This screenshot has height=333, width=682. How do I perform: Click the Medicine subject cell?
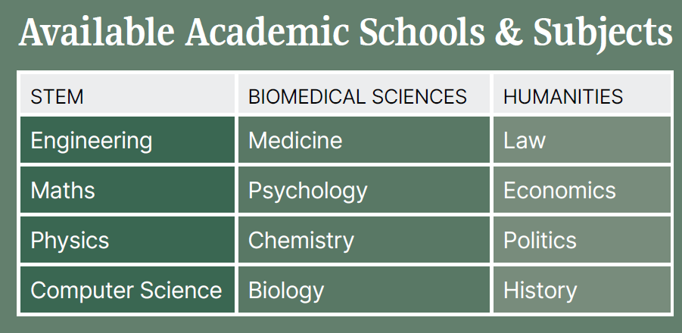(364, 139)
